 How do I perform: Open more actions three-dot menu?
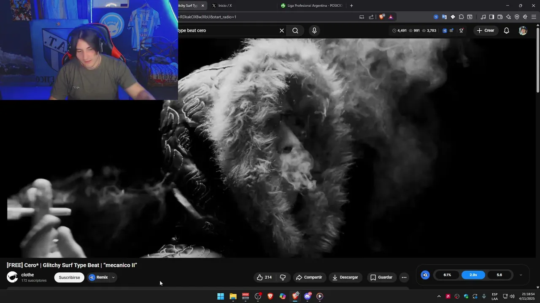coord(404,277)
